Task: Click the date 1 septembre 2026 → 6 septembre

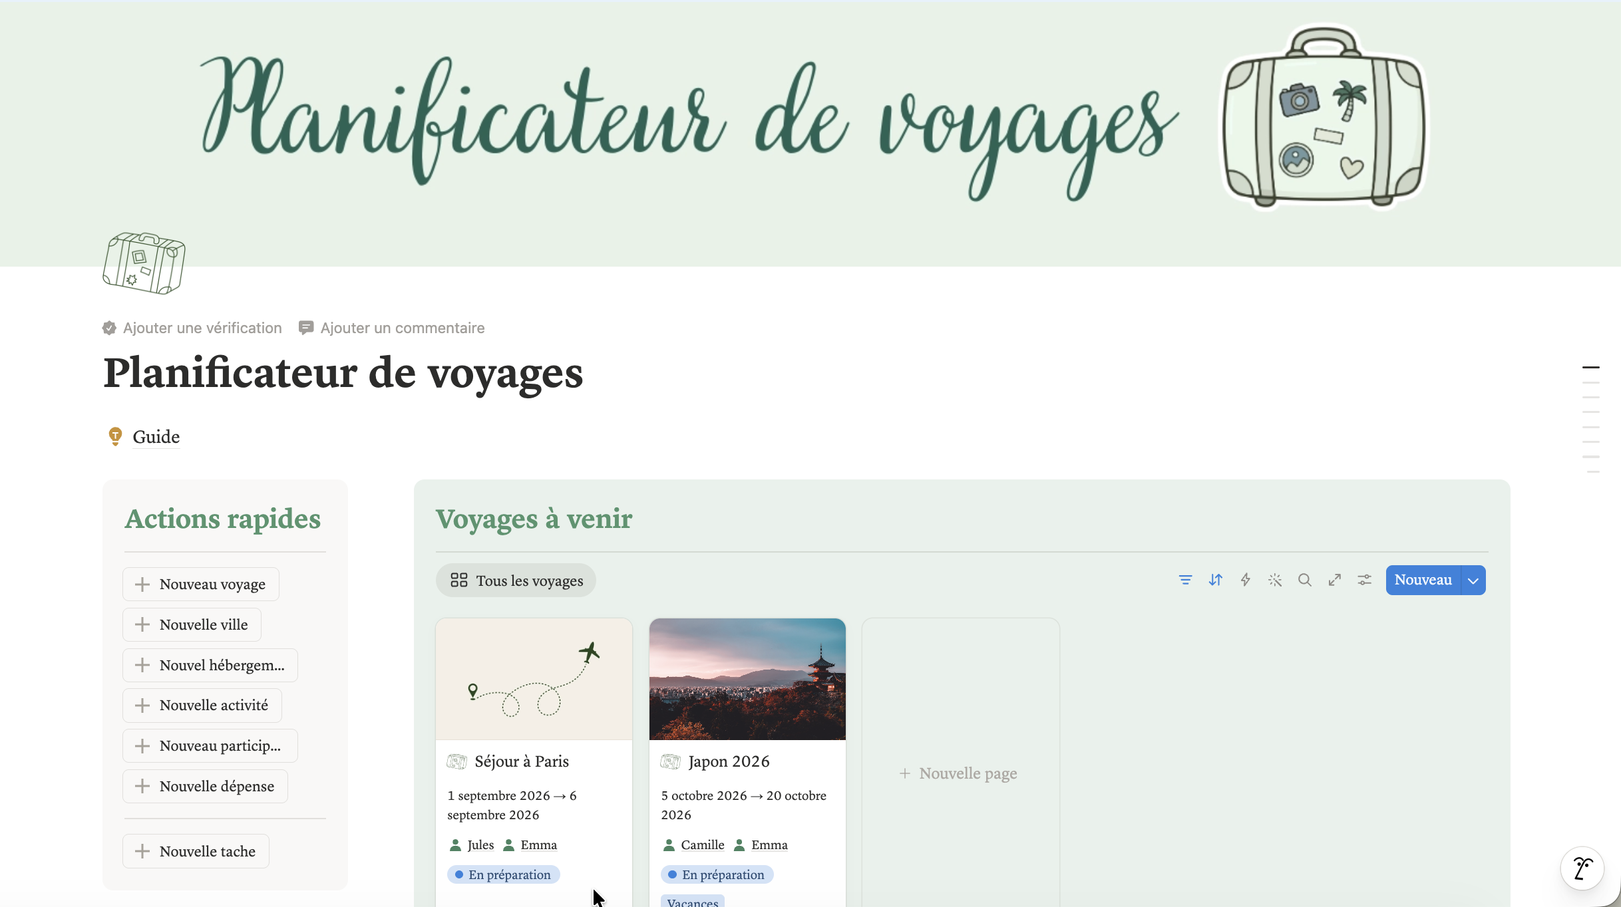Action: pos(512,805)
